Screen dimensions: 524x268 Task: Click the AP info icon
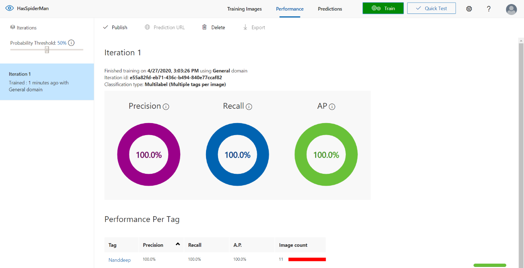pos(332,107)
